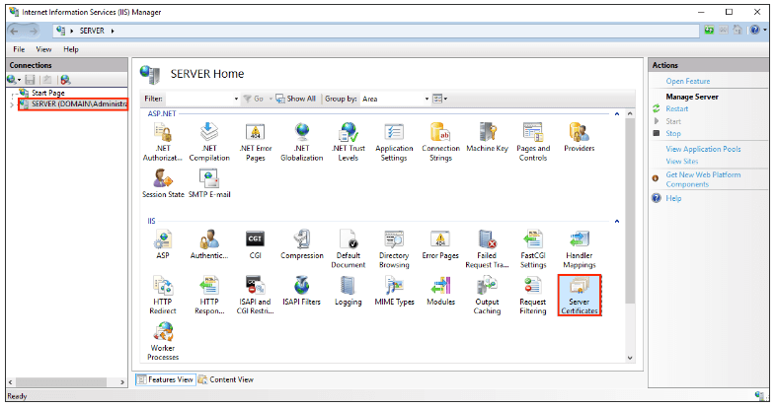Restart the server from Actions
This screenshot has height=408, width=777.
(677, 108)
